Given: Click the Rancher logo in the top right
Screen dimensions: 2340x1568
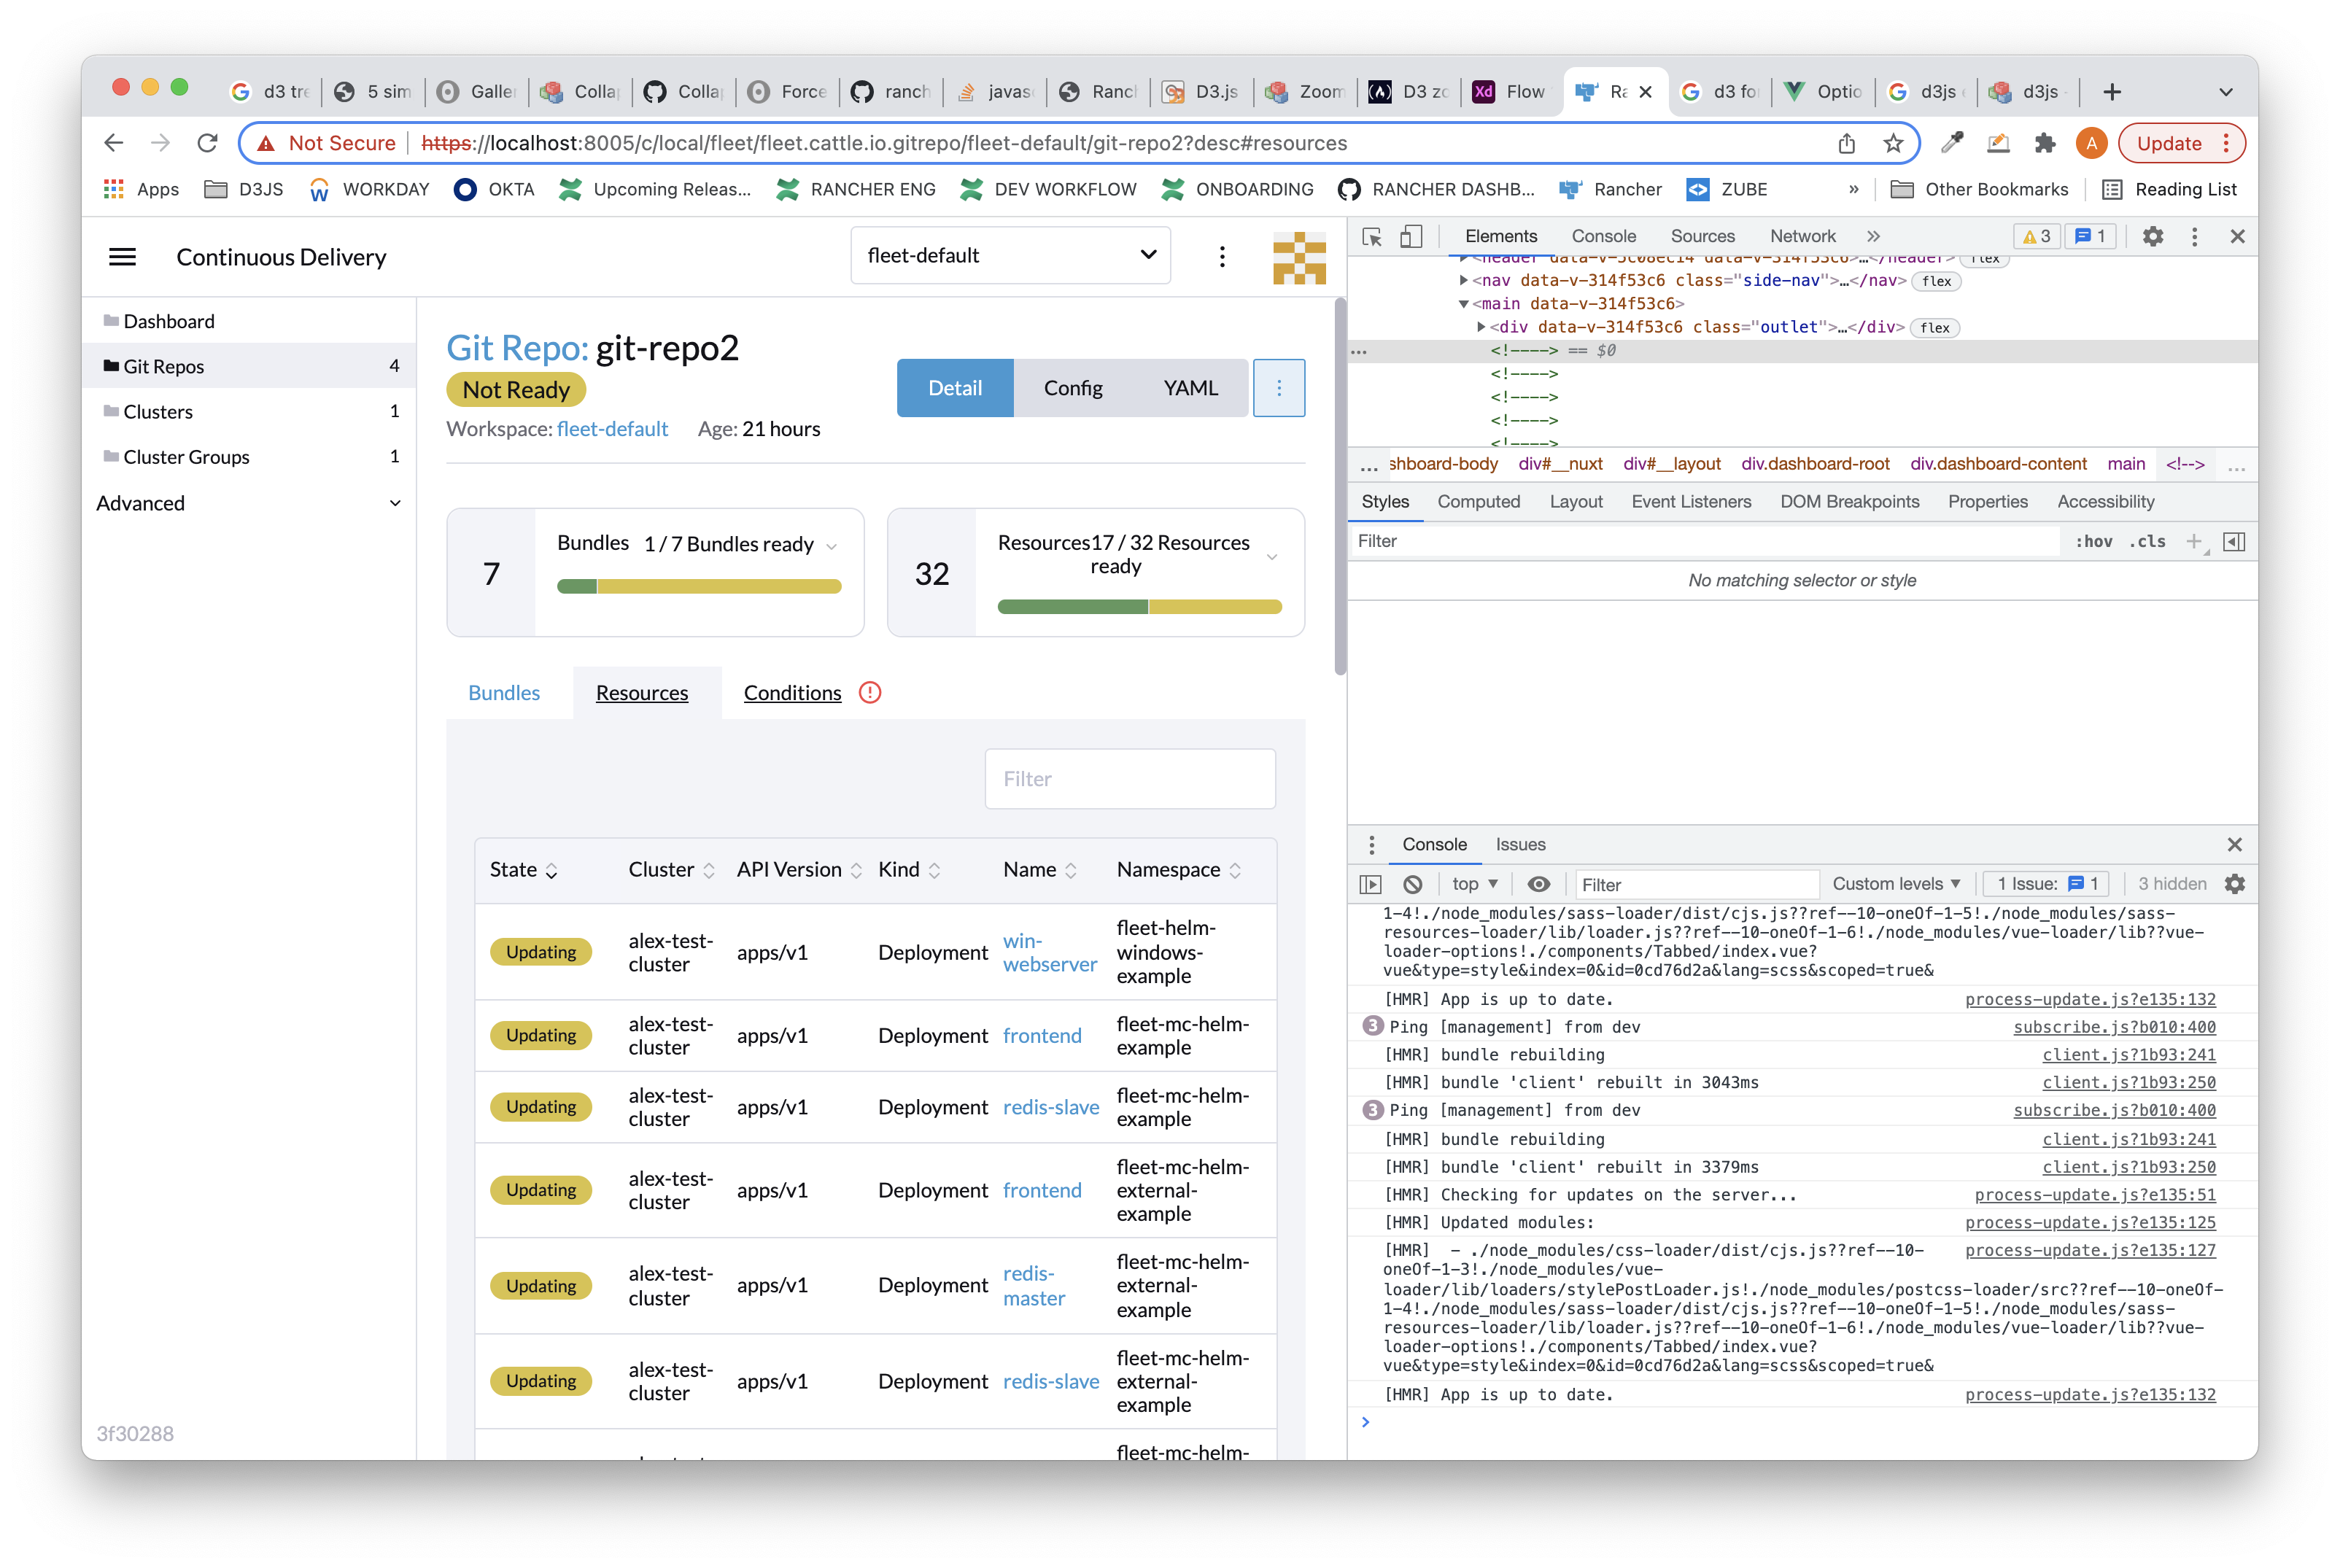Looking at the screenshot, I should click(1298, 257).
